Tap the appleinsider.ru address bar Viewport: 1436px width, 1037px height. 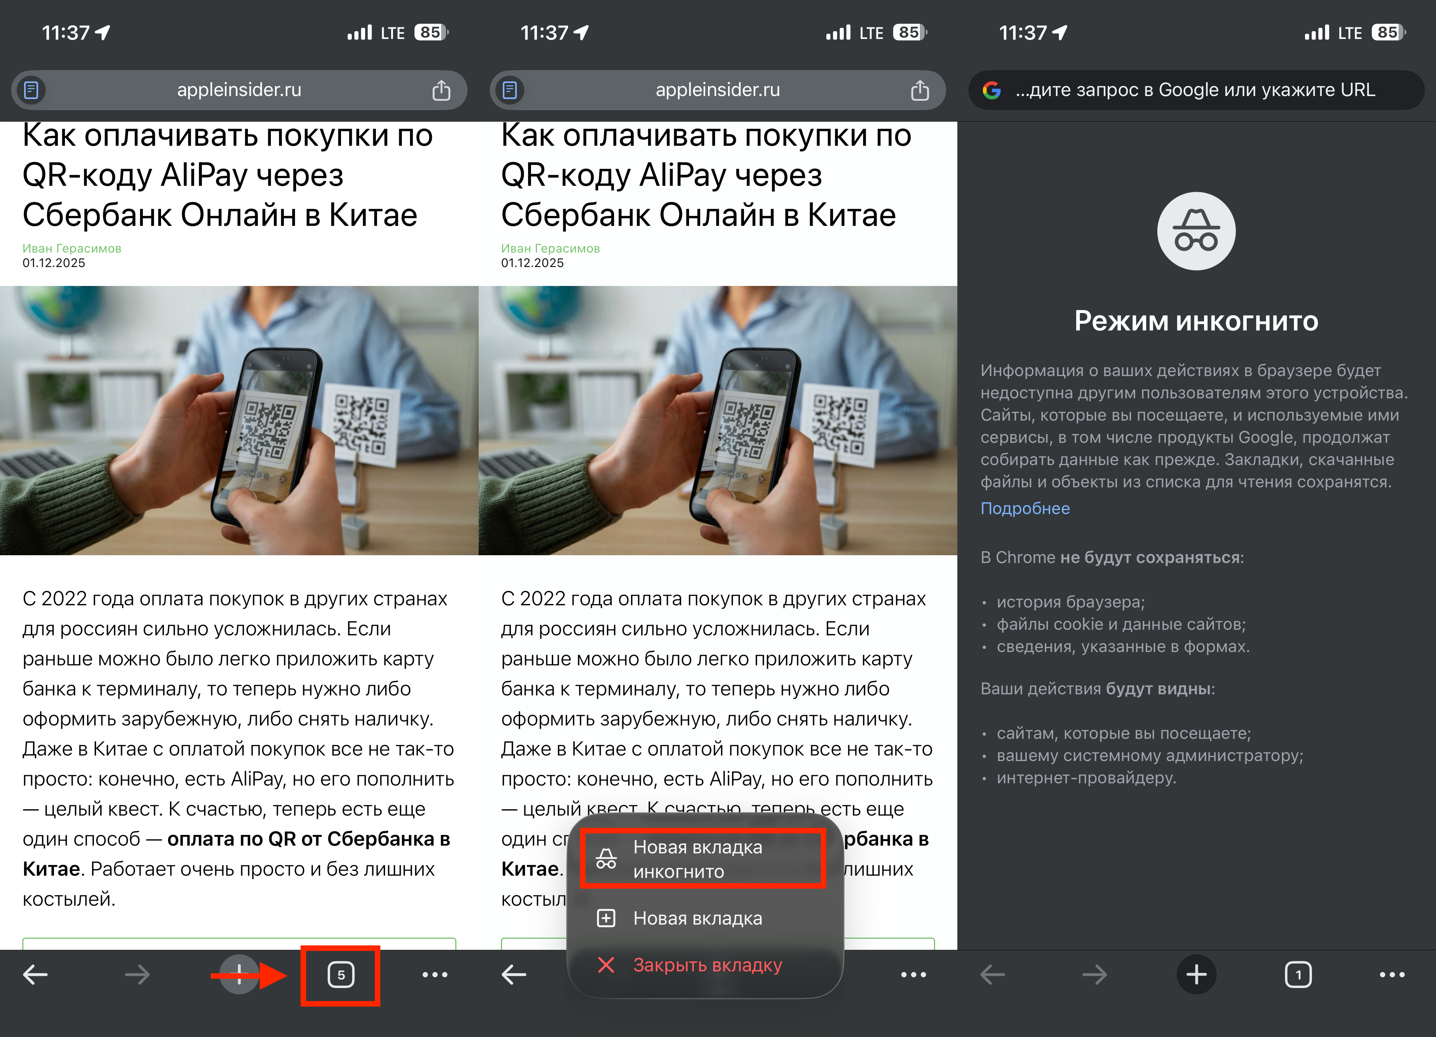click(239, 90)
